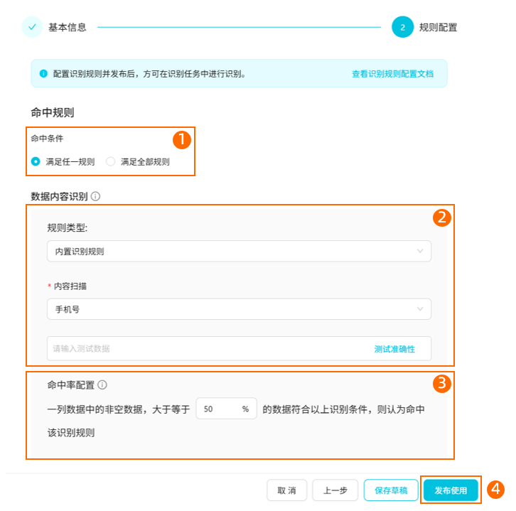Click the 命中率配置 label text

click(x=71, y=384)
